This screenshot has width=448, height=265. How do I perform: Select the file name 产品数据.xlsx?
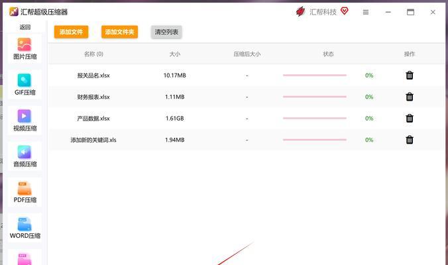(x=93, y=118)
